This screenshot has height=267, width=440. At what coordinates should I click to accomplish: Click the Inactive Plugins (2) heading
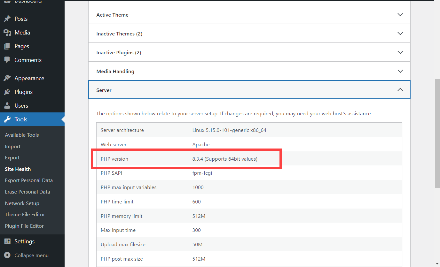tap(119, 53)
